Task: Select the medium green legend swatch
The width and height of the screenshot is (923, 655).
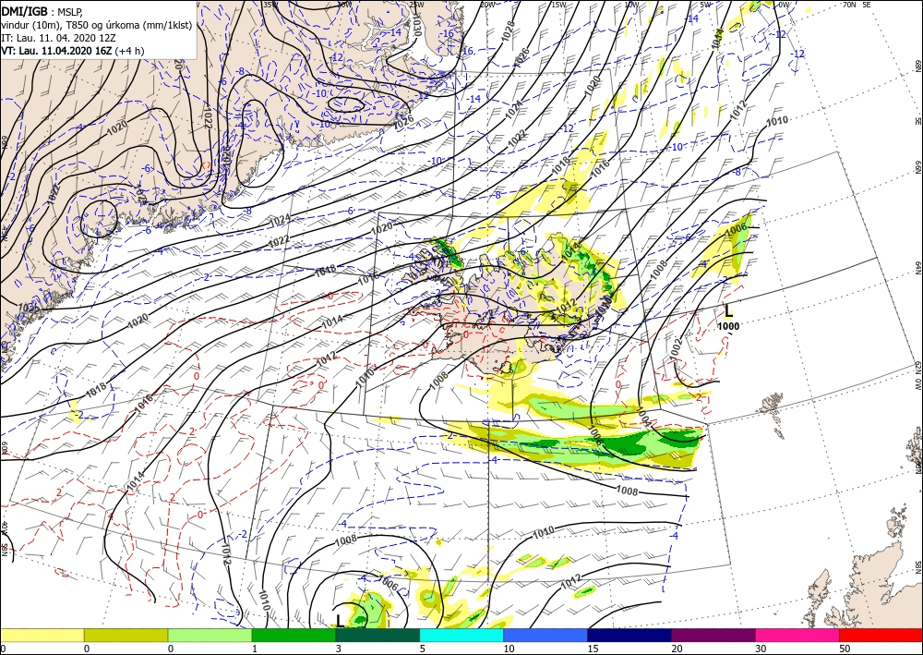Action: (294, 635)
